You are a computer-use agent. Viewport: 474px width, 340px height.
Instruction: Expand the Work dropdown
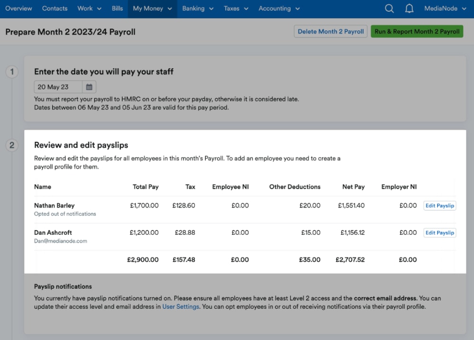coord(89,8)
